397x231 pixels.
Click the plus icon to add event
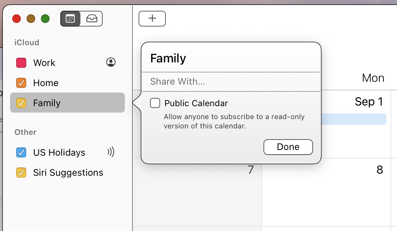pos(152,19)
